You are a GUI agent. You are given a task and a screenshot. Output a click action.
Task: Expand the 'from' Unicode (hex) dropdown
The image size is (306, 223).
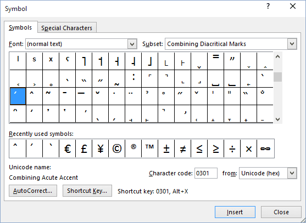292,173
